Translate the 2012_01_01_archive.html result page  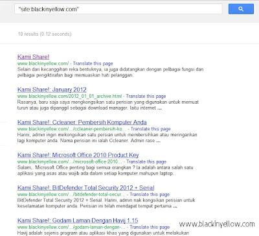coord(146,96)
